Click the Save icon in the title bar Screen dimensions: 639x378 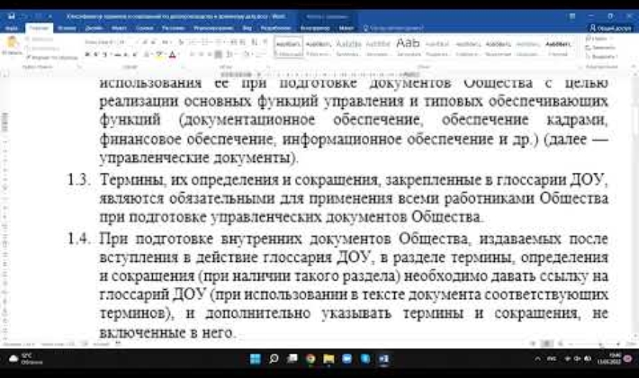point(11,16)
